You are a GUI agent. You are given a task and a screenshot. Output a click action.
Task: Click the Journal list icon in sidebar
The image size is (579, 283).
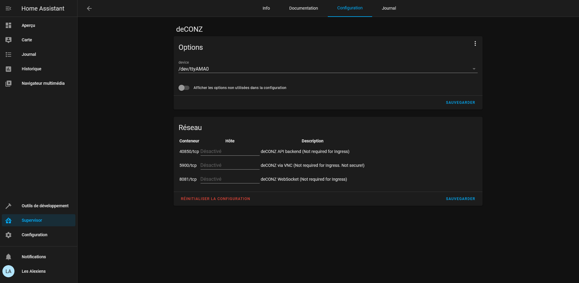coord(8,54)
